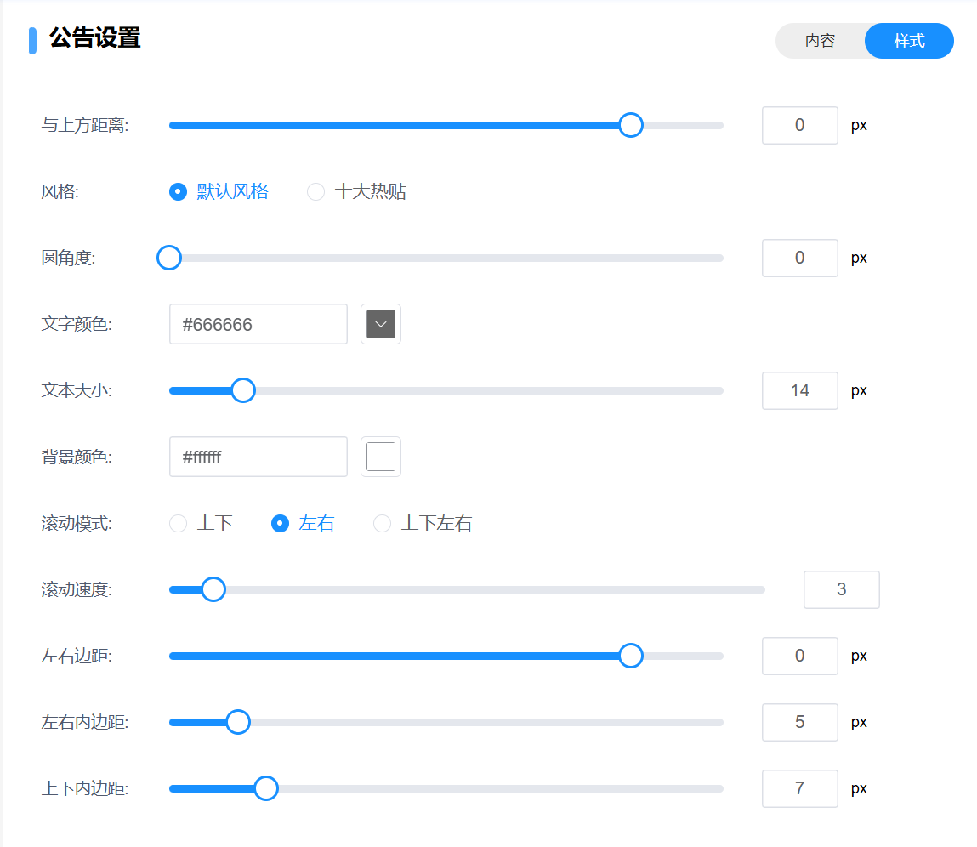Viewport: 977px width, 847px height.
Task: Click the 滚动速度 slider handle
Action: tap(213, 589)
